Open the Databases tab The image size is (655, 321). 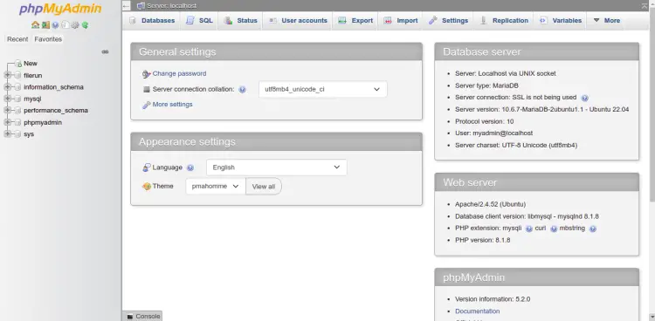click(x=152, y=20)
